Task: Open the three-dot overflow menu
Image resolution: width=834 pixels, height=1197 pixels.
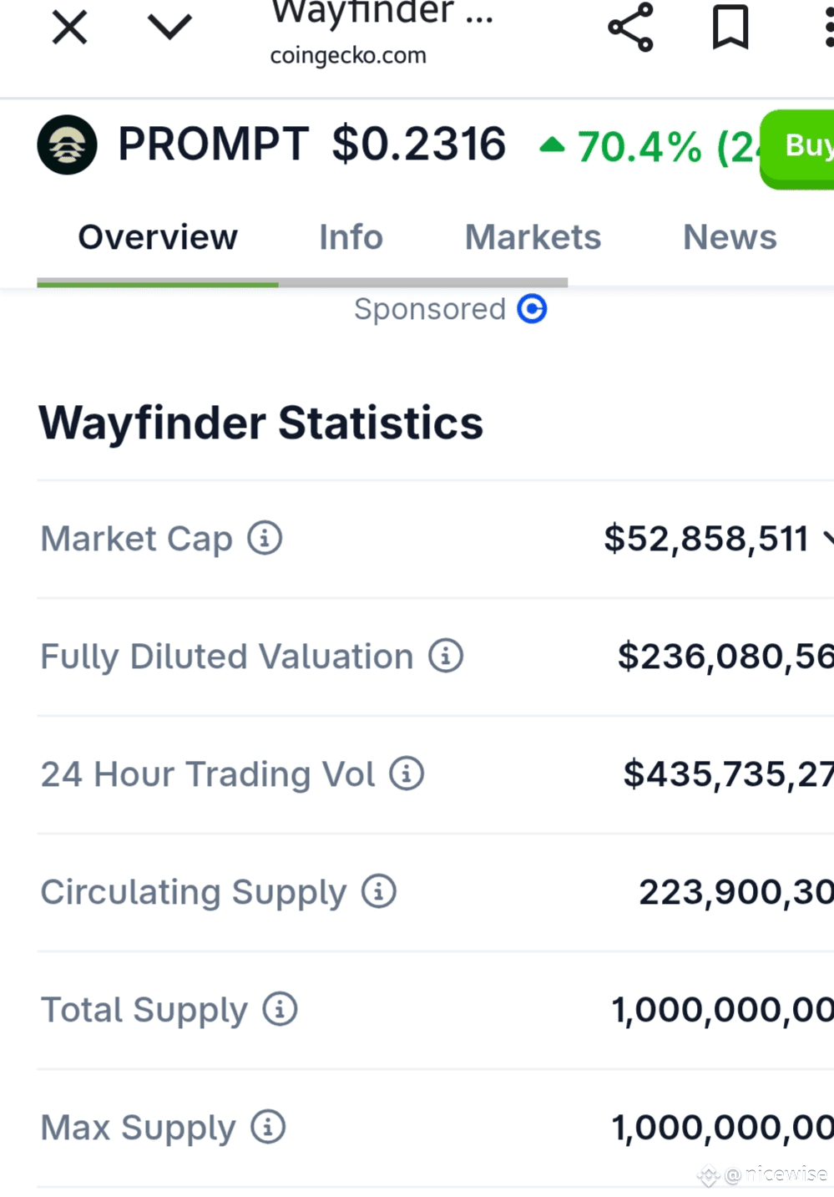Action: click(827, 28)
